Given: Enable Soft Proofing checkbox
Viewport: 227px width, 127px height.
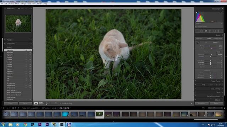Looking at the screenshot, I should pos(60,103).
